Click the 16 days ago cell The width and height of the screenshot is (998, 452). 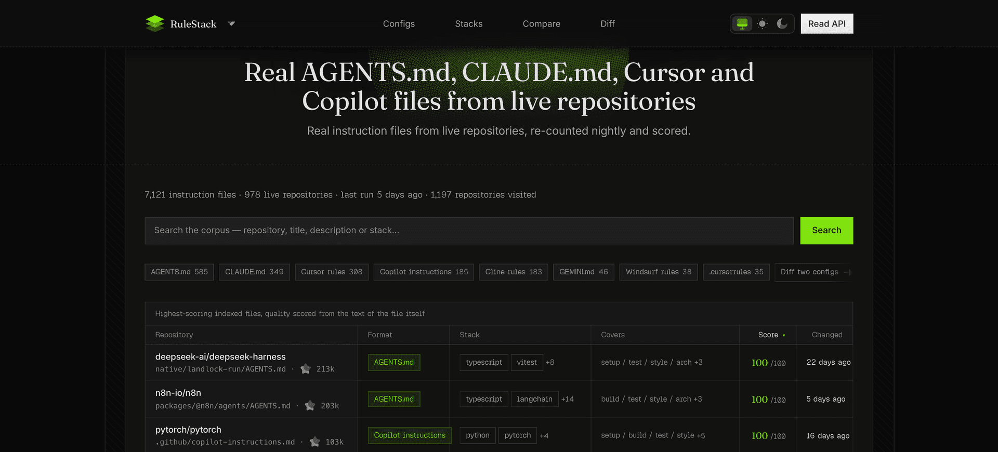coord(828,435)
